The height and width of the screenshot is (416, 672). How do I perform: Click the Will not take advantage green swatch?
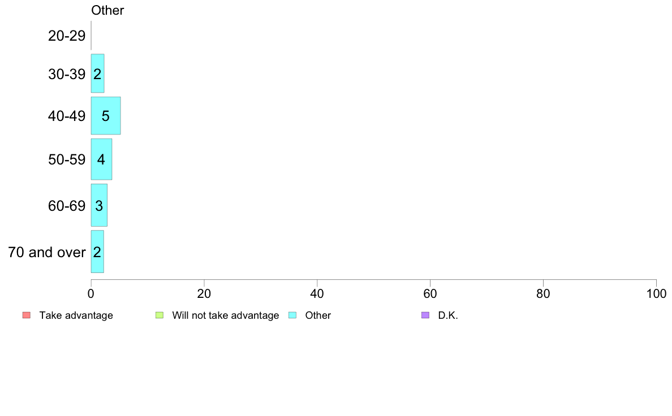(x=160, y=315)
